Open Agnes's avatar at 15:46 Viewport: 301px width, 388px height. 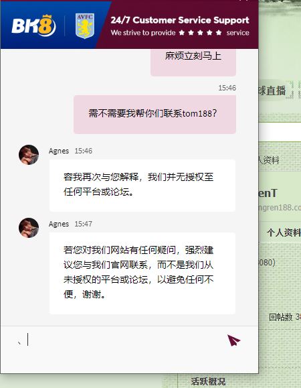29,155
